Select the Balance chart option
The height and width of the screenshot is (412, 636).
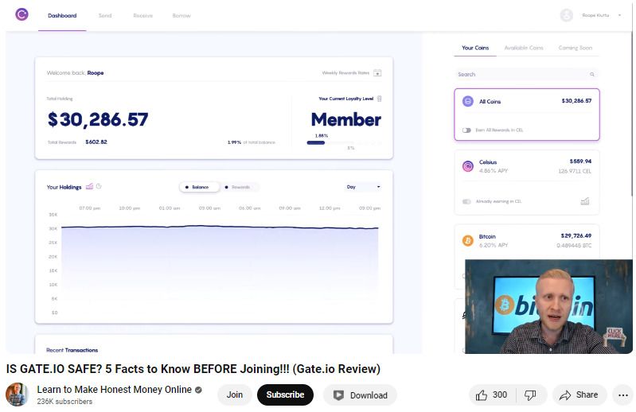click(199, 187)
